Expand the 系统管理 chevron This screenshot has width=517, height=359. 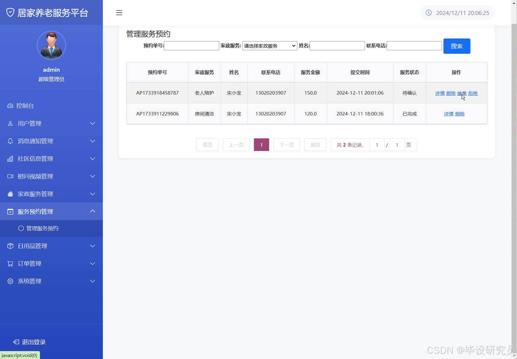93,281
